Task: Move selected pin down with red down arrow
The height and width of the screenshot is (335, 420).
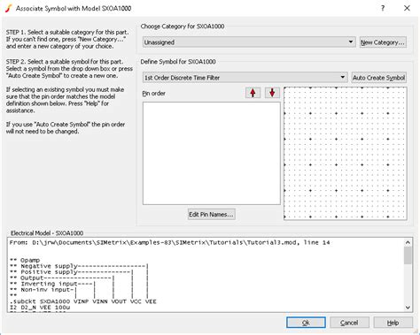Action: (x=272, y=93)
